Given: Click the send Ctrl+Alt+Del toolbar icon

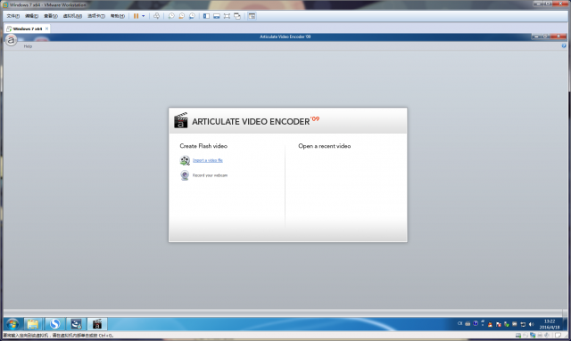Looking at the screenshot, I should (x=157, y=16).
